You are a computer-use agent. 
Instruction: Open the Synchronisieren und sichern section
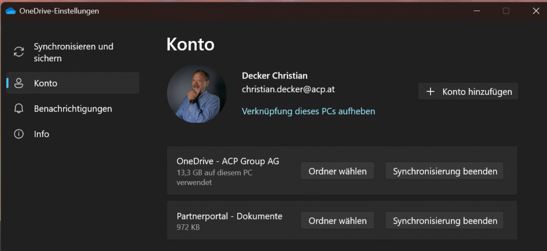click(x=73, y=52)
